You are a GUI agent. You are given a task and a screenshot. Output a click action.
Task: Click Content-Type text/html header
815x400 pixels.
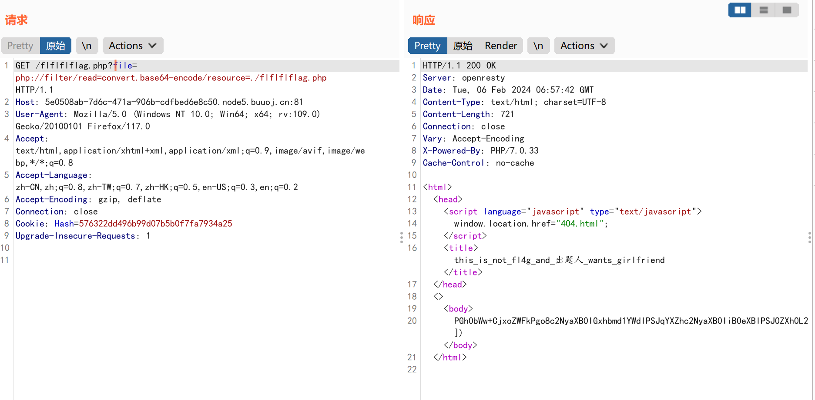click(514, 102)
